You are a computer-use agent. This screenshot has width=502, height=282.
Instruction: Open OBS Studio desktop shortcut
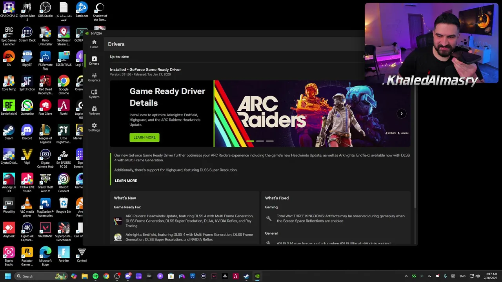point(45,10)
